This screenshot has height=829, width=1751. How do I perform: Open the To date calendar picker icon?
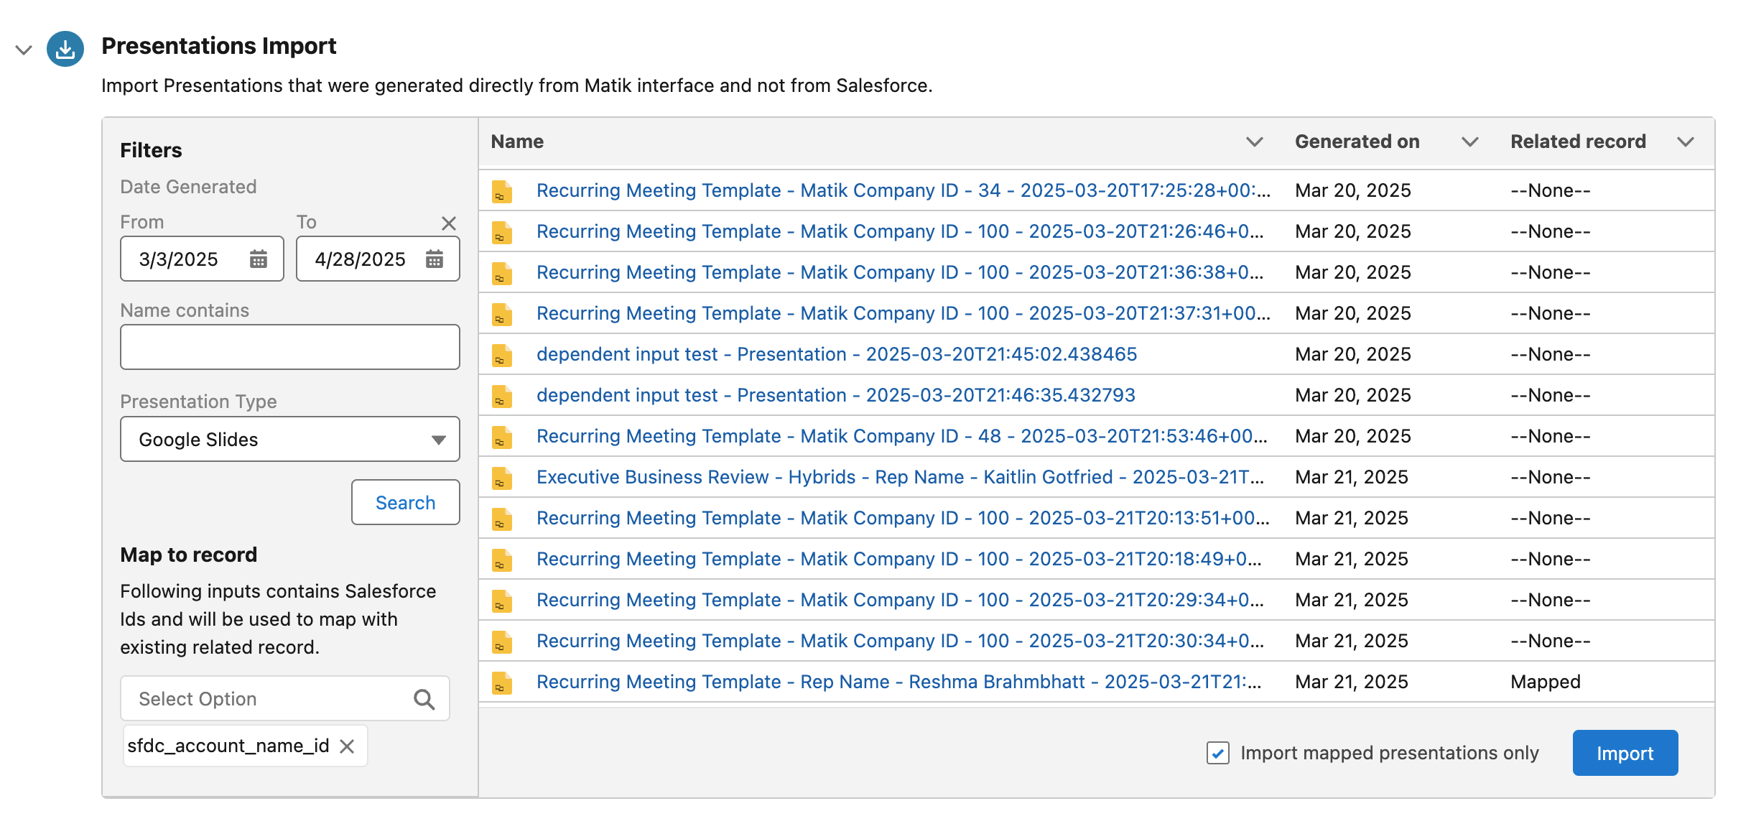(x=435, y=259)
